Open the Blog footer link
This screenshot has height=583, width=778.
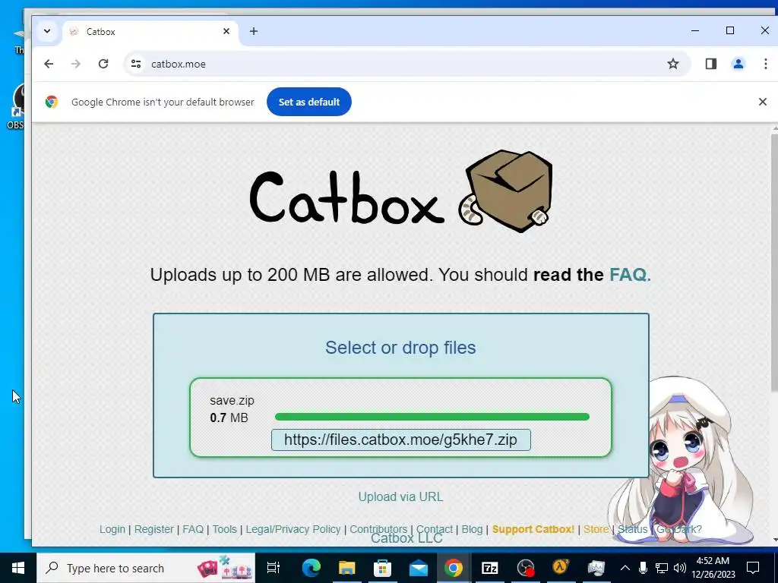(472, 529)
